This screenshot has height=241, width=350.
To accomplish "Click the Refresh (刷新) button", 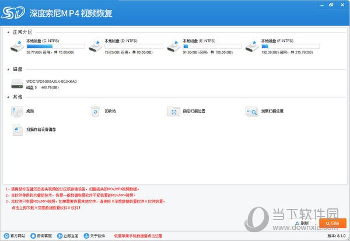I will [x=302, y=223].
